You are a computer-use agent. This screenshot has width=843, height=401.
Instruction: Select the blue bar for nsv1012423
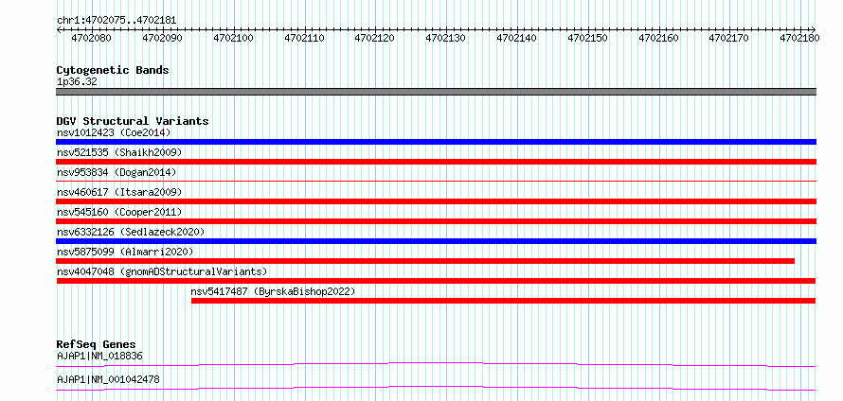(x=437, y=142)
